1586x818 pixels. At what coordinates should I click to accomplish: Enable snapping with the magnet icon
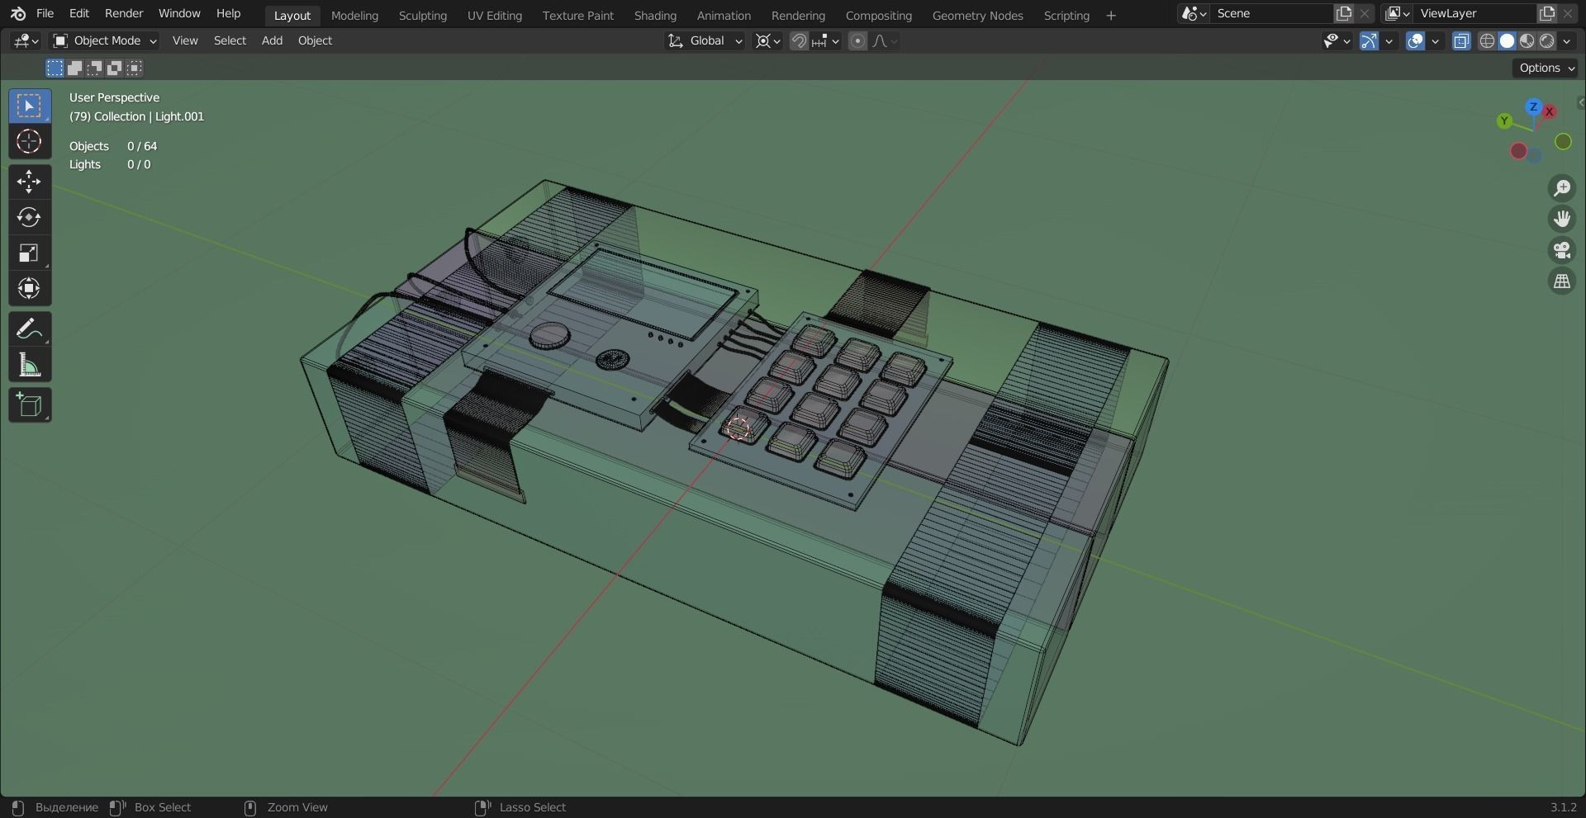click(x=798, y=40)
